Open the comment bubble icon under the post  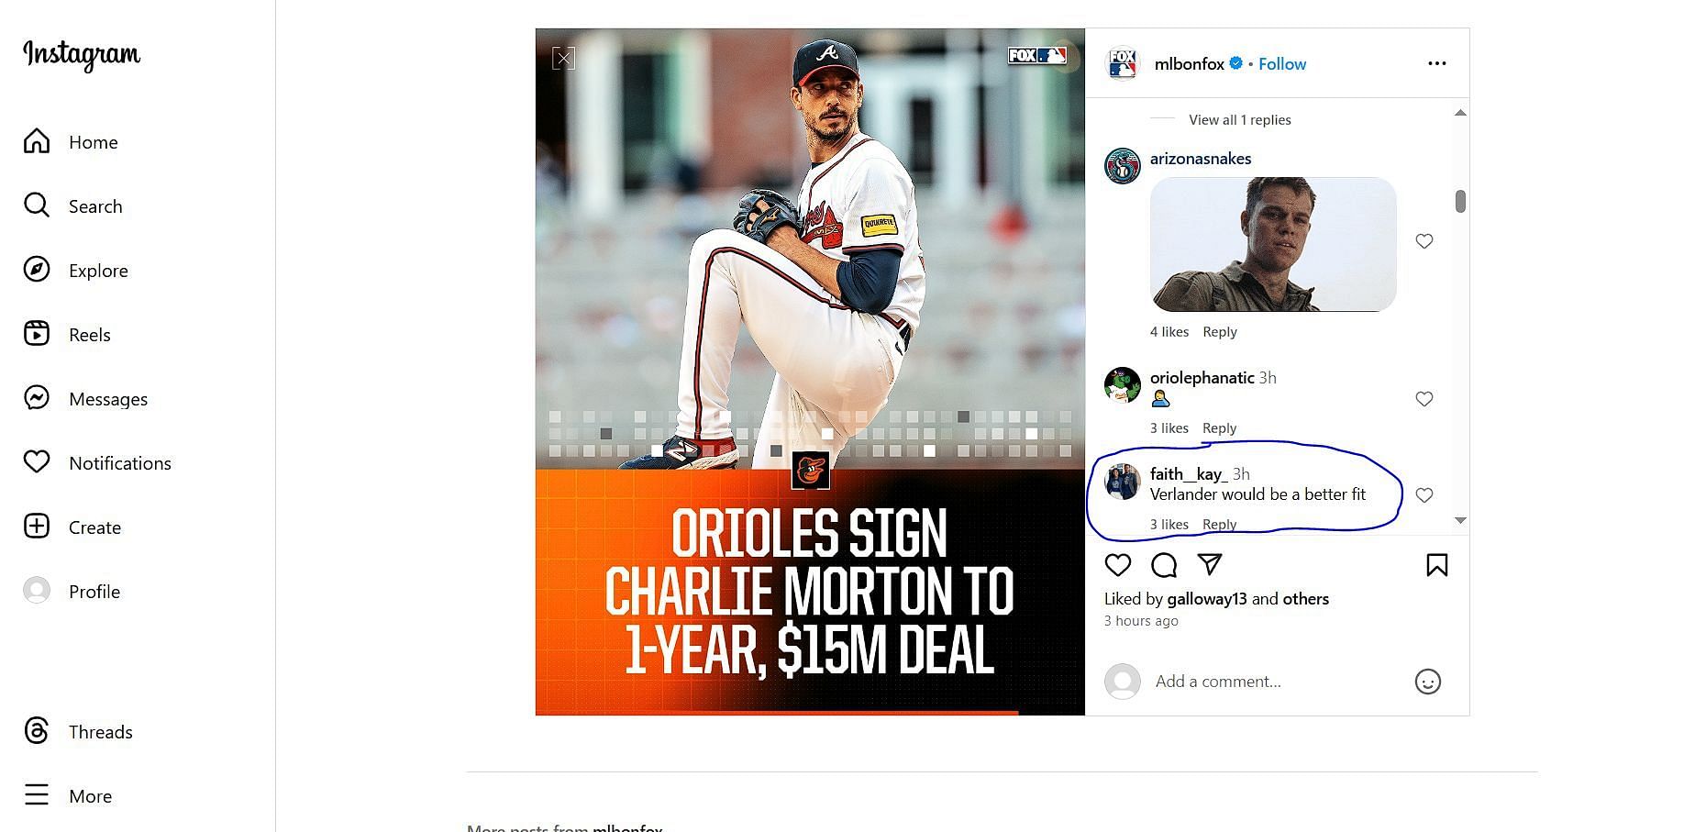[1163, 565]
